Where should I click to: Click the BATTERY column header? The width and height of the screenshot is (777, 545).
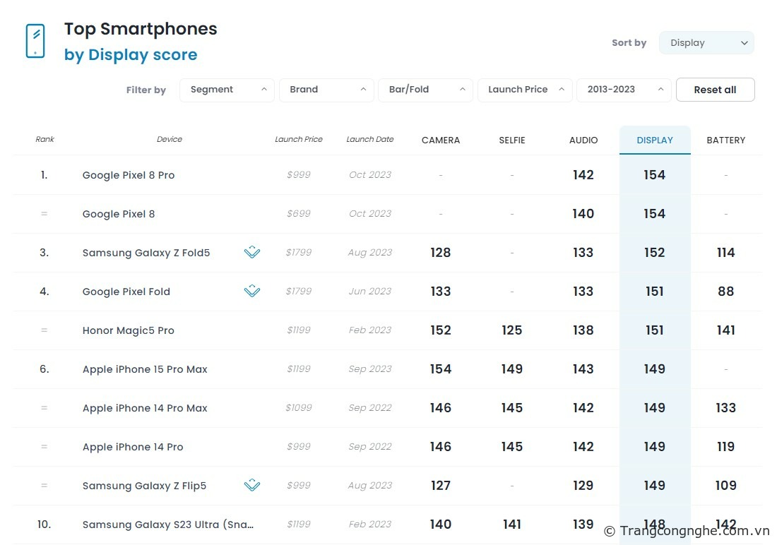point(726,140)
